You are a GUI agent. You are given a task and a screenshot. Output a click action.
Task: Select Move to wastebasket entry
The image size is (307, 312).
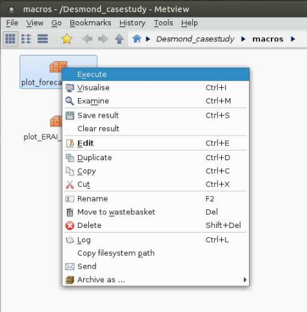(155, 212)
